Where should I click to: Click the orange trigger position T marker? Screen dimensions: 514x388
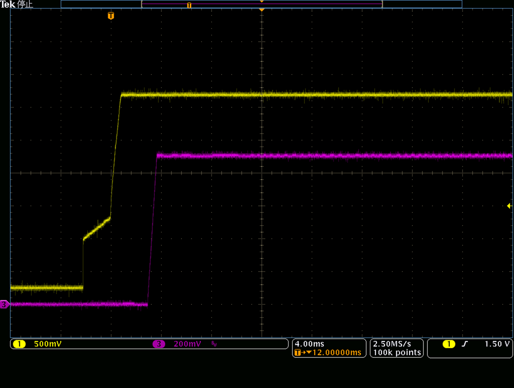(111, 16)
